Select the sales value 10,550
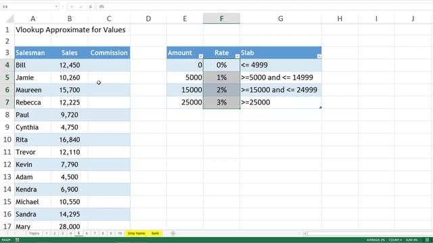Image resolution: width=433 pixels, height=243 pixels. [x=70, y=202]
